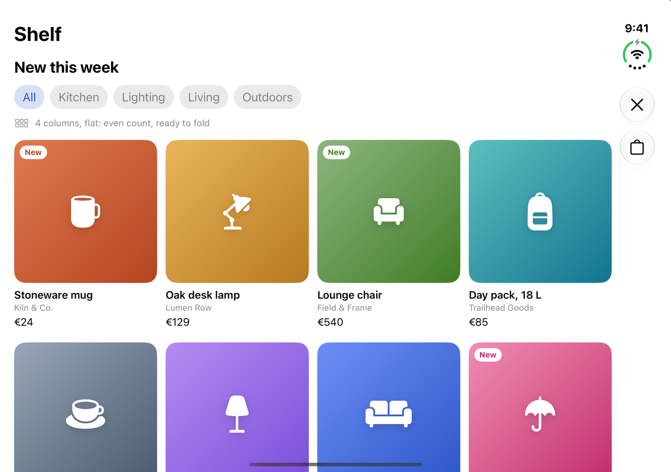
Task: Tap the desk lamp icon on the yellow card
Action: 237,211
